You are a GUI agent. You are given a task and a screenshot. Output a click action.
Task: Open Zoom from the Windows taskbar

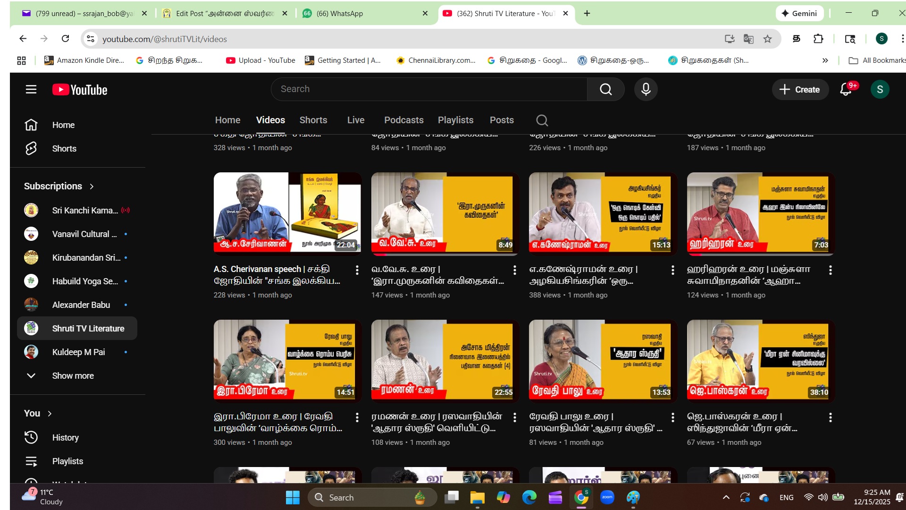607,497
